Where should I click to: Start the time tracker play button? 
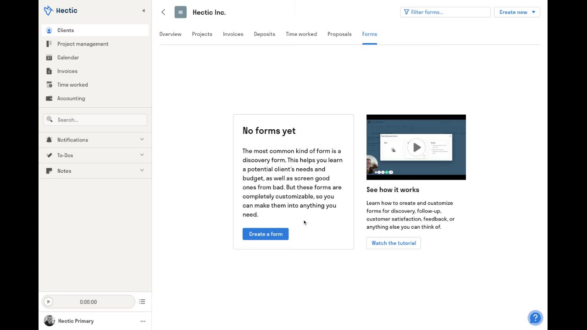[48, 302]
